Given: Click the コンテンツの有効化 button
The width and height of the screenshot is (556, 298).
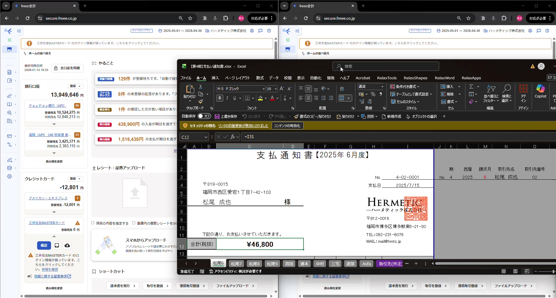Looking at the screenshot, I should [287, 126].
